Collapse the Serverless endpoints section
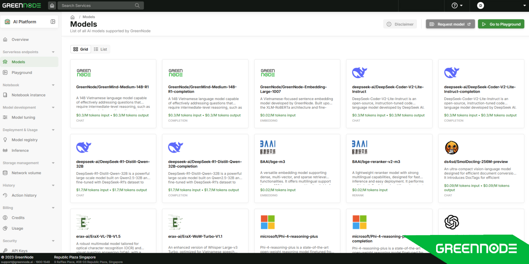The width and height of the screenshot is (529, 264). 53,52
